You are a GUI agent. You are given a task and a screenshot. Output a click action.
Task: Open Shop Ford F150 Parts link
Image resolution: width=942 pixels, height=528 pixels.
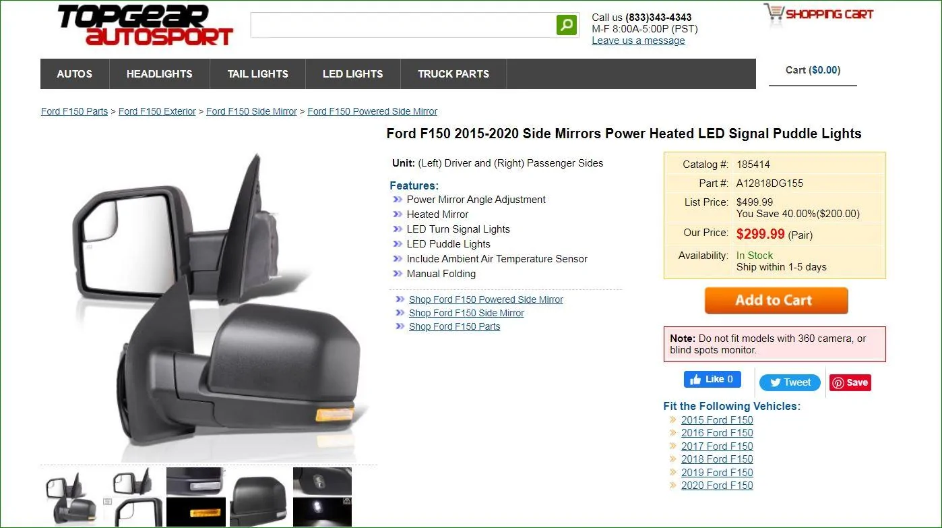454,326
